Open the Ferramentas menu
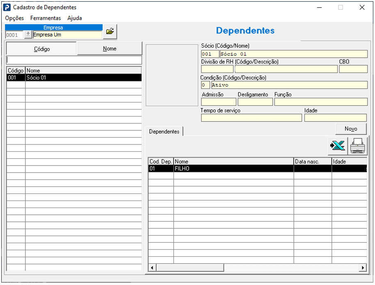Viewport: 375px width, 285px height. 46,18
